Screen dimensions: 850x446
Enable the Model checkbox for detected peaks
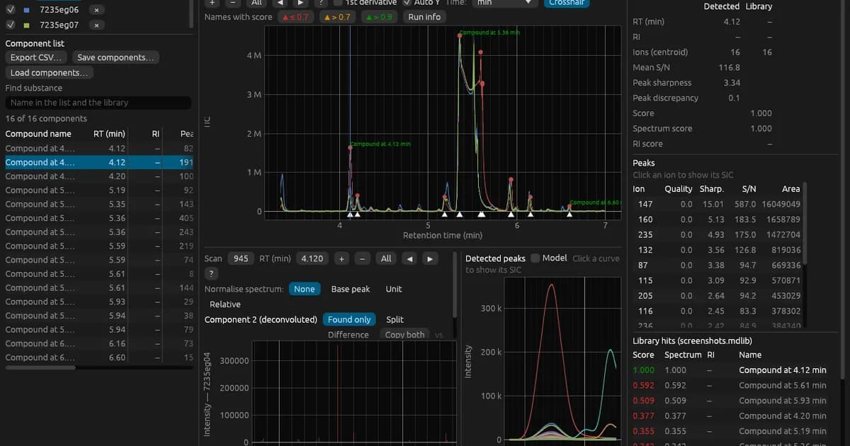(535, 258)
